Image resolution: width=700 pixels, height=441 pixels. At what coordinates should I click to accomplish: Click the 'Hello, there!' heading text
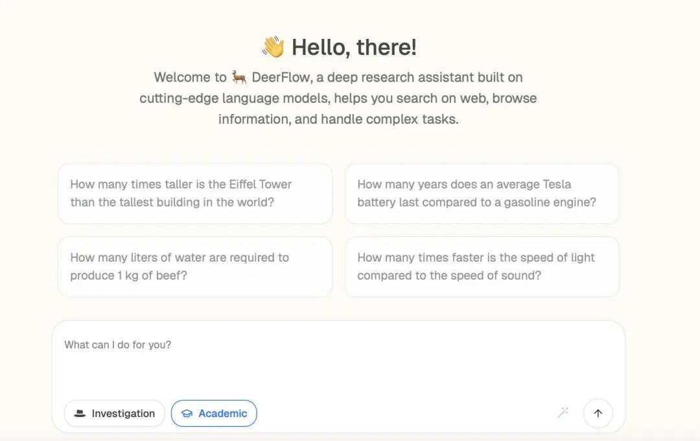point(354,47)
